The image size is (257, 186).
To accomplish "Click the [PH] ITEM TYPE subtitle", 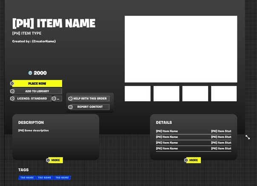I will pos(27,33).
